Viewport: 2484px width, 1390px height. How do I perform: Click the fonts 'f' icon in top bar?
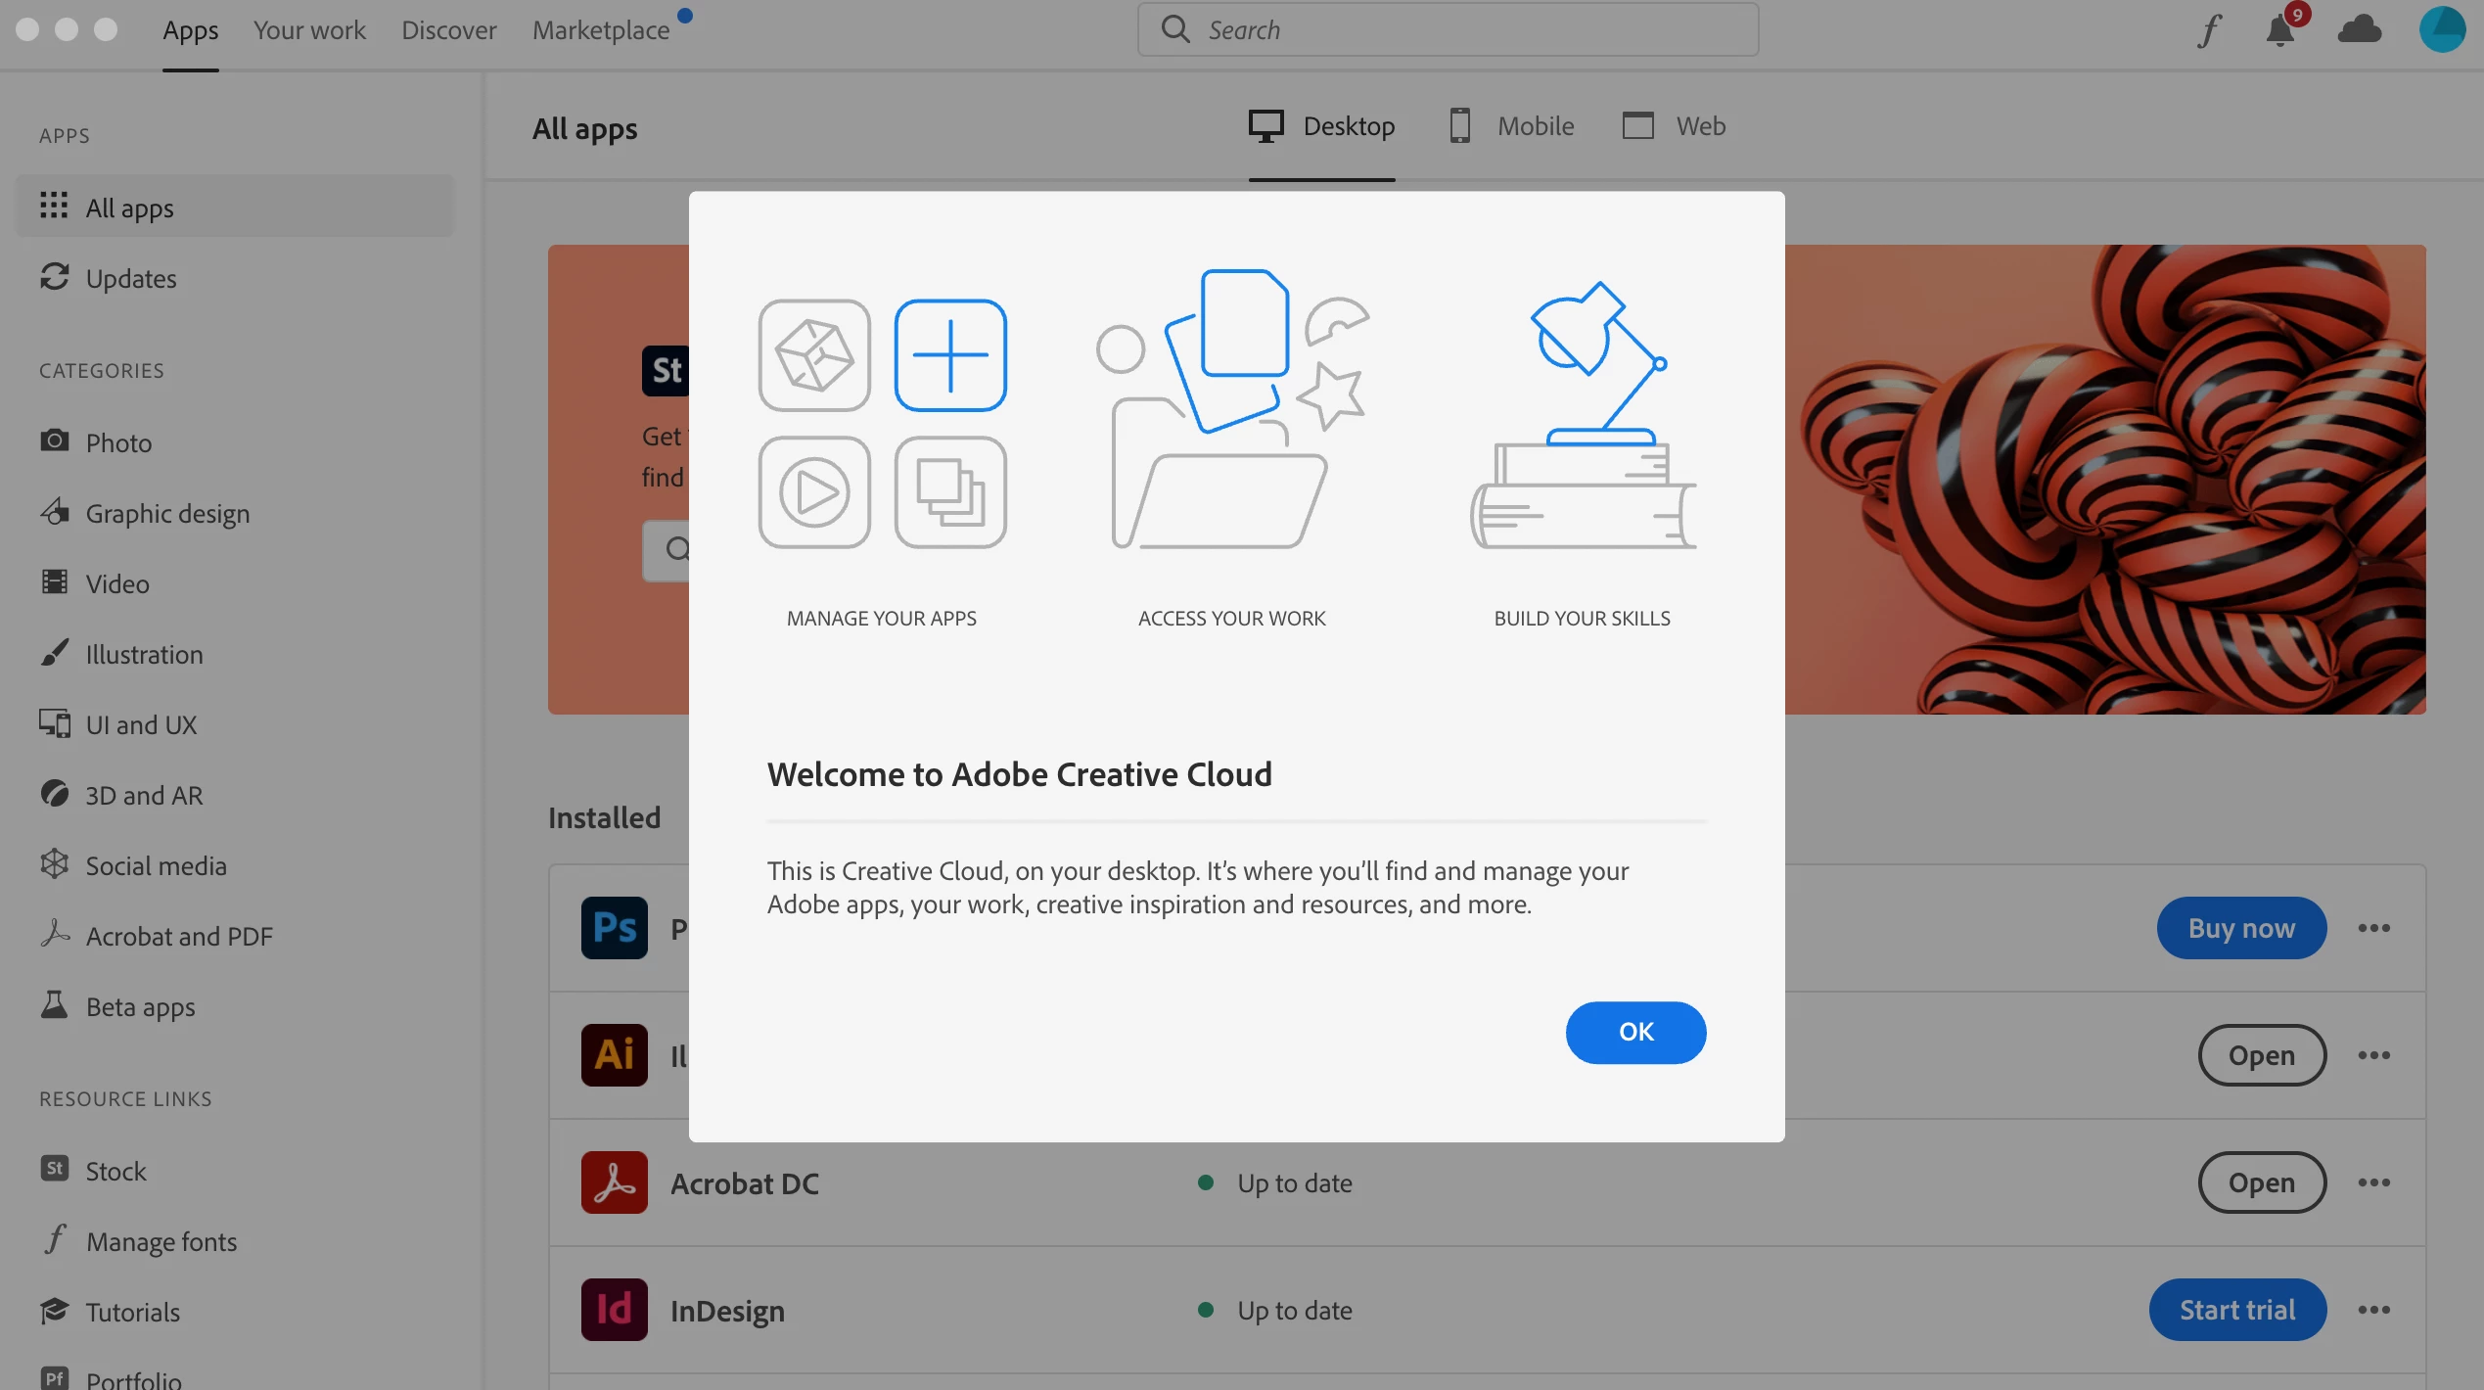[x=2209, y=30]
